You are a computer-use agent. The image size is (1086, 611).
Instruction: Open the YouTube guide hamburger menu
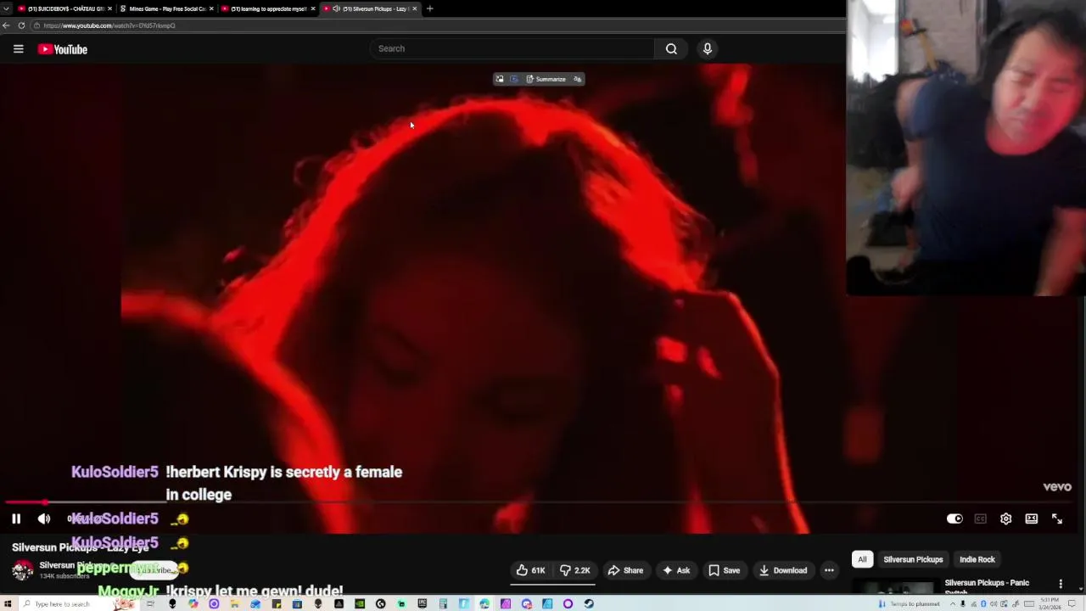[18, 49]
